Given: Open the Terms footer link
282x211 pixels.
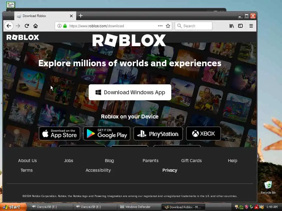Looking at the screenshot, I should 27,170.
